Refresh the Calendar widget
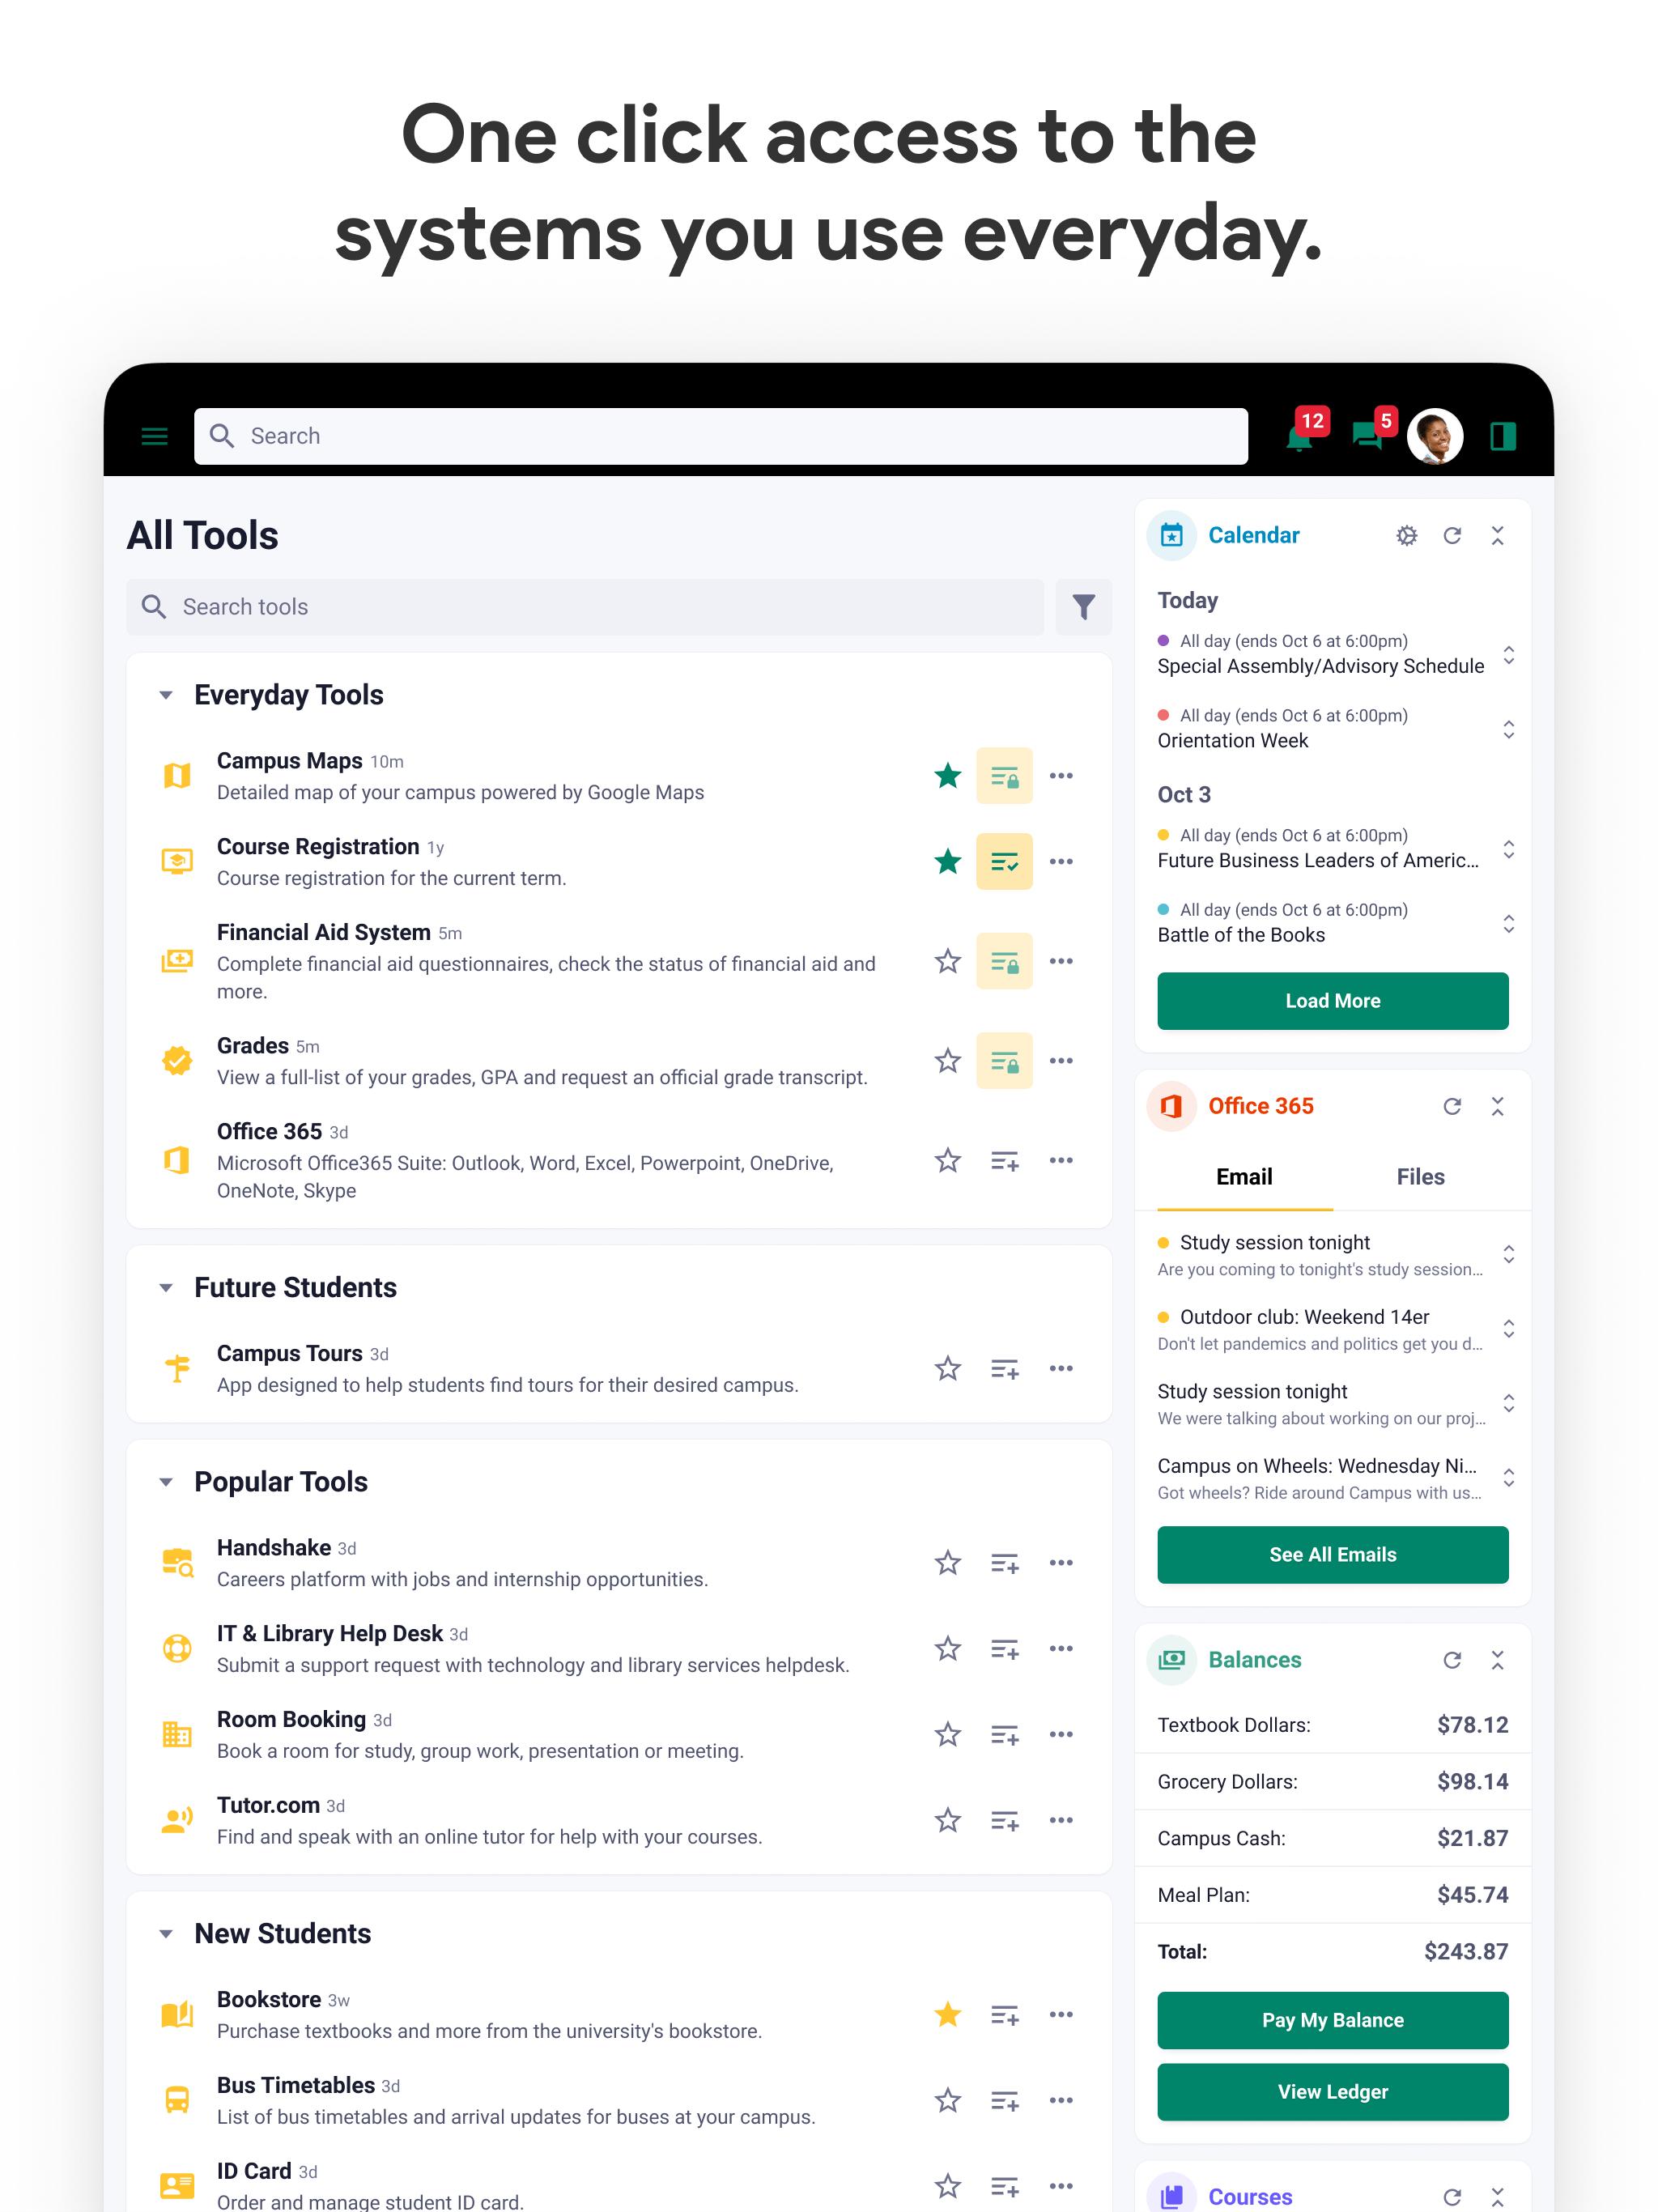 tap(1452, 536)
